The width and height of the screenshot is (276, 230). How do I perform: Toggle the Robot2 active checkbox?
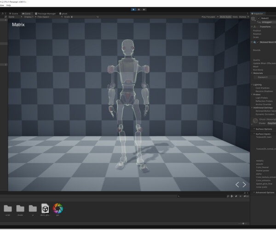click(259, 18)
